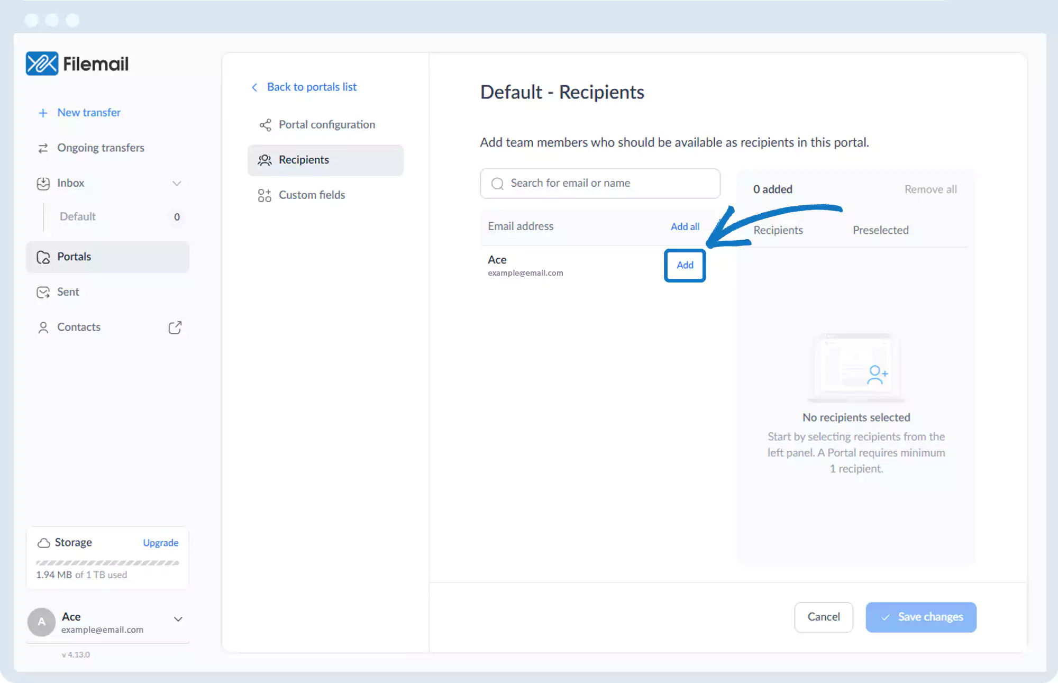Click the Portal configuration share icon

[265, 125]
